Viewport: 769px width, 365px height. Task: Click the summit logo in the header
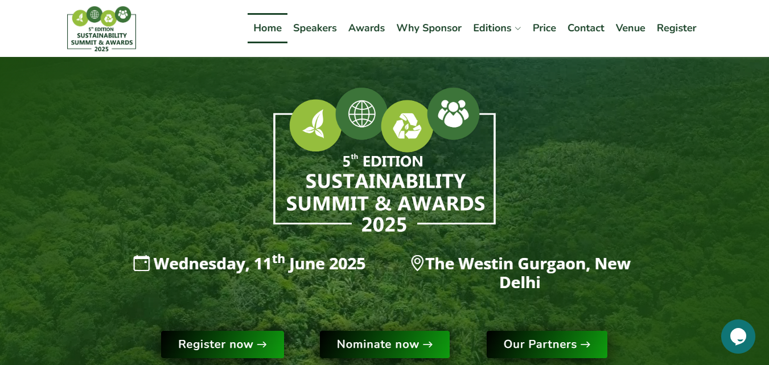101,28
